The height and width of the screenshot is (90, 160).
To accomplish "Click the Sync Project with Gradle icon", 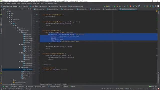I will pos(144,6).
